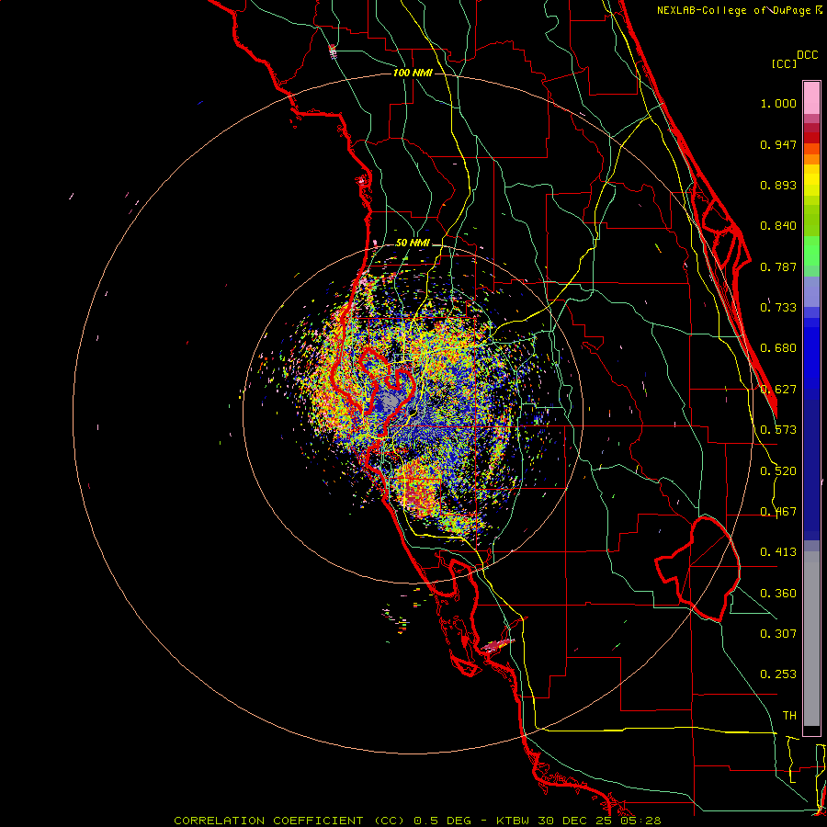Select the 0.360 scale value
This screenshot has width=827, height=827.
(x=778, y=594)
